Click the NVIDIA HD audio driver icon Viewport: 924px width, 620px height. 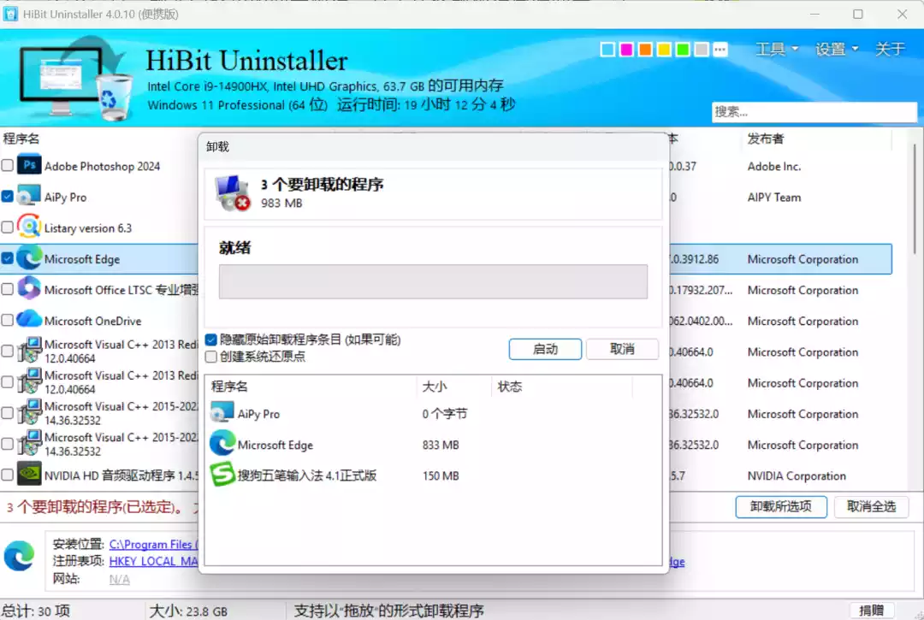pos(29,475)
